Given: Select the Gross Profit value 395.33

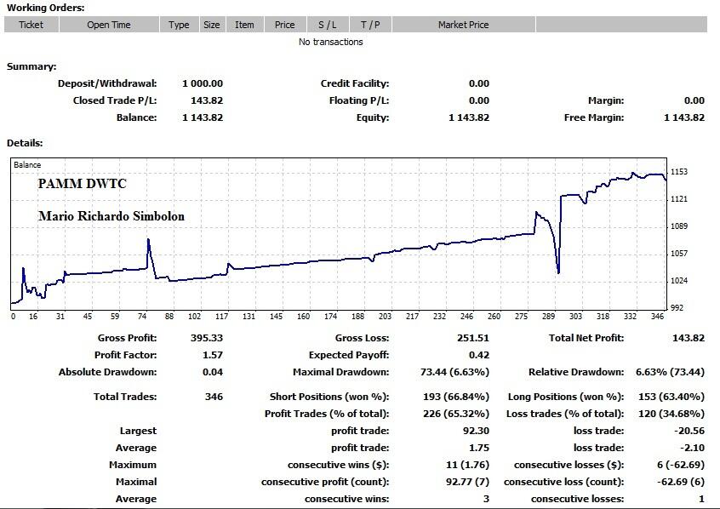Looking at the screenshot, I should coord(207,338).
